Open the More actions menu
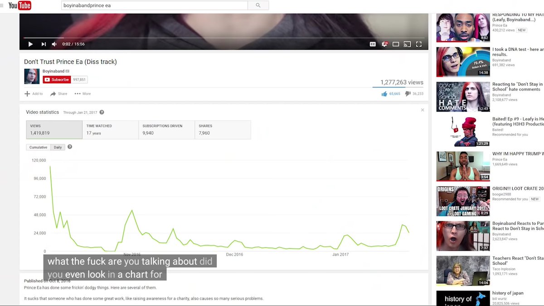Image resolution: width=544 pixels, height=306 pixels. coord(83,94)
